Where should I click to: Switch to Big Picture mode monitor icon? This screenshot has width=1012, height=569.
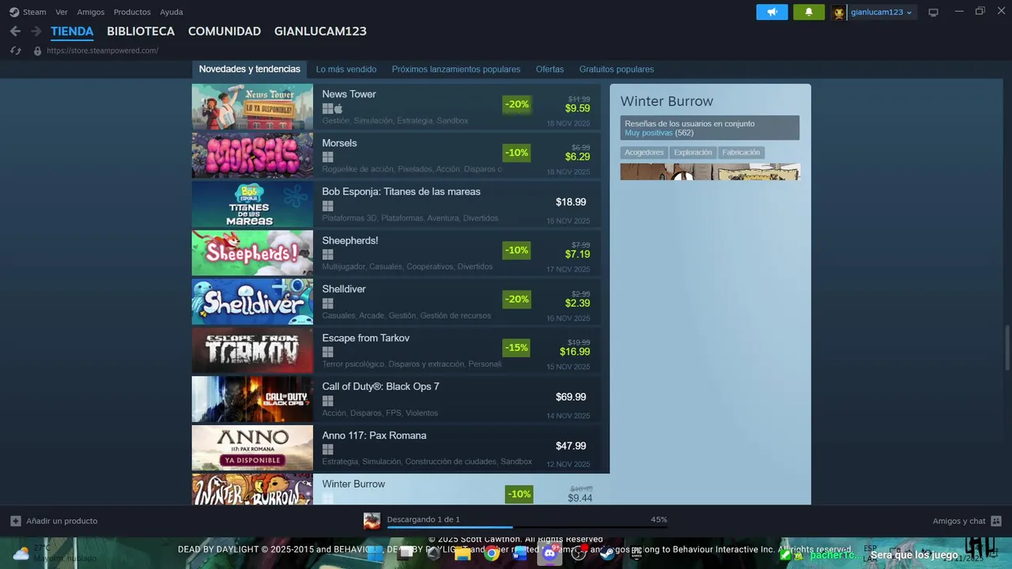[x=933, y=13]
